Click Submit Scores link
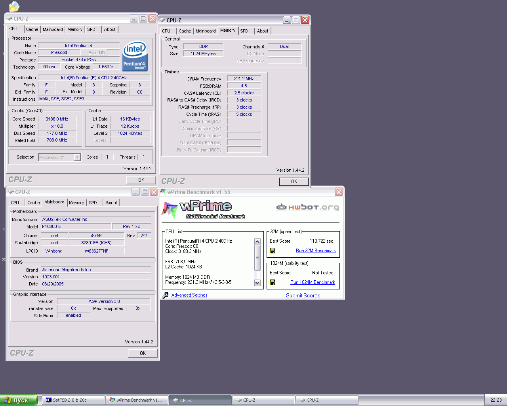 [303, 296]
